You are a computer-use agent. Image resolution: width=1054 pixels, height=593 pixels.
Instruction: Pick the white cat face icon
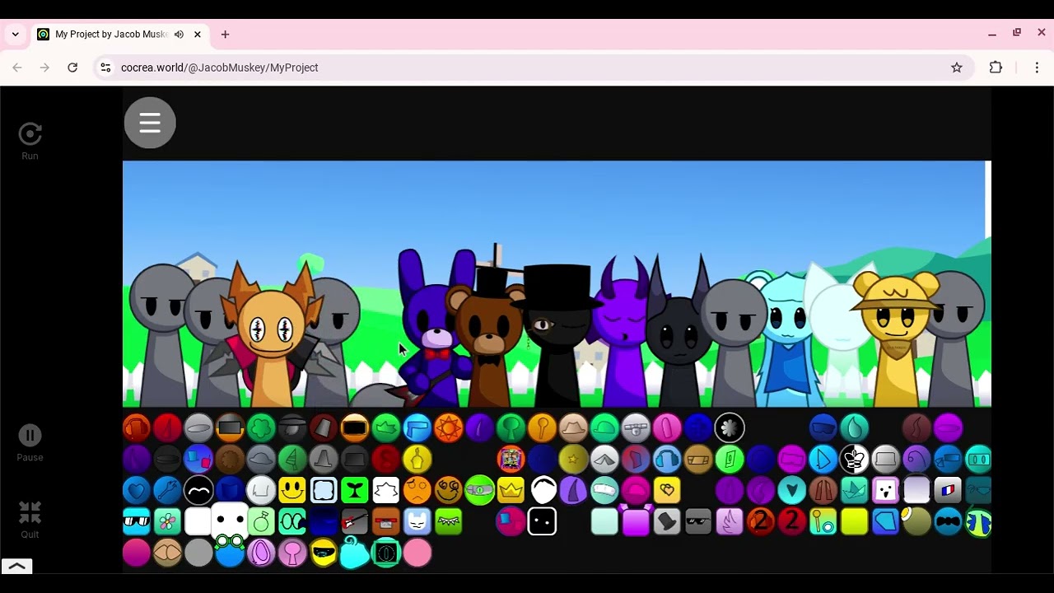coord(417,521)
